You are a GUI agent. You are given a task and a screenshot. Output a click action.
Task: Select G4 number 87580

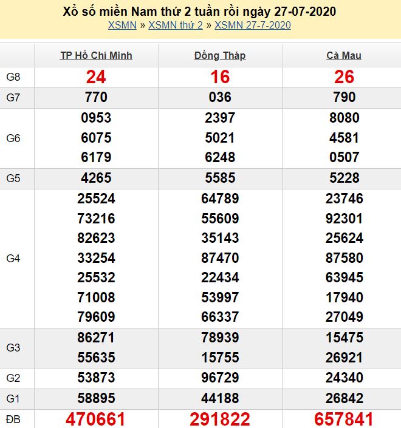coord(344,258)
